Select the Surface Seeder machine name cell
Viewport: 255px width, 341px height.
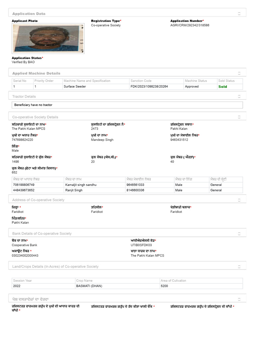click(x=96, y=87)
